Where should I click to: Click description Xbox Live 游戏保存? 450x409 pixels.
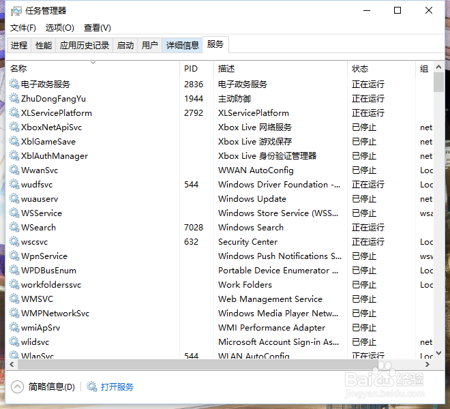pos(255,142)
